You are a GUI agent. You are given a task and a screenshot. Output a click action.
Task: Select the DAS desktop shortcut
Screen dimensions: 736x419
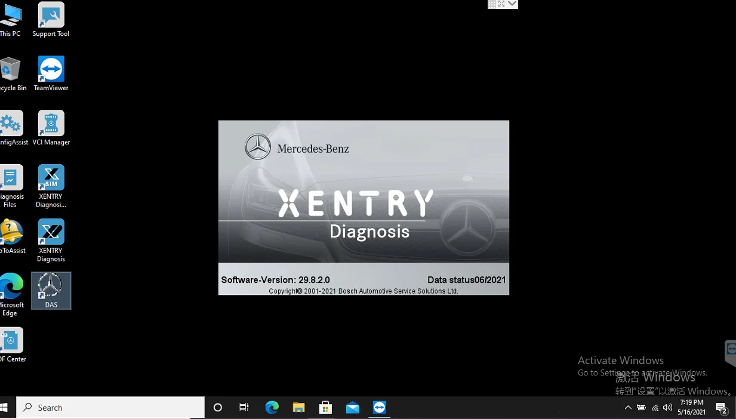pos(51,291)
